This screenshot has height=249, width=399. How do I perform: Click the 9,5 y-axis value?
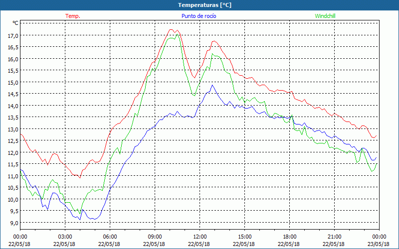tap(14, 211)
